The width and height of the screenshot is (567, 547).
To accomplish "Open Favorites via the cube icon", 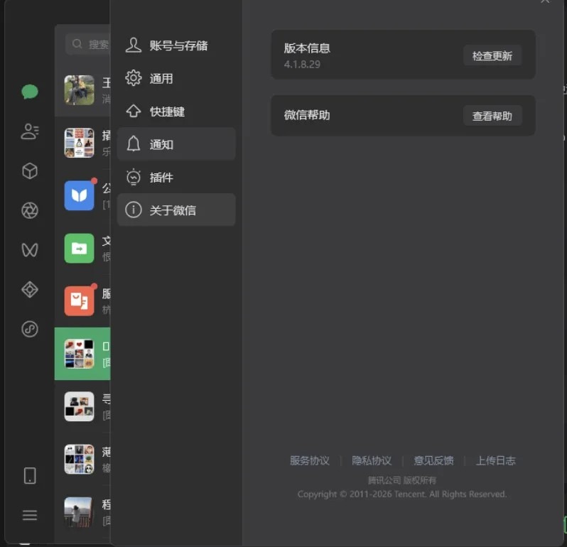I will [30, 171].
